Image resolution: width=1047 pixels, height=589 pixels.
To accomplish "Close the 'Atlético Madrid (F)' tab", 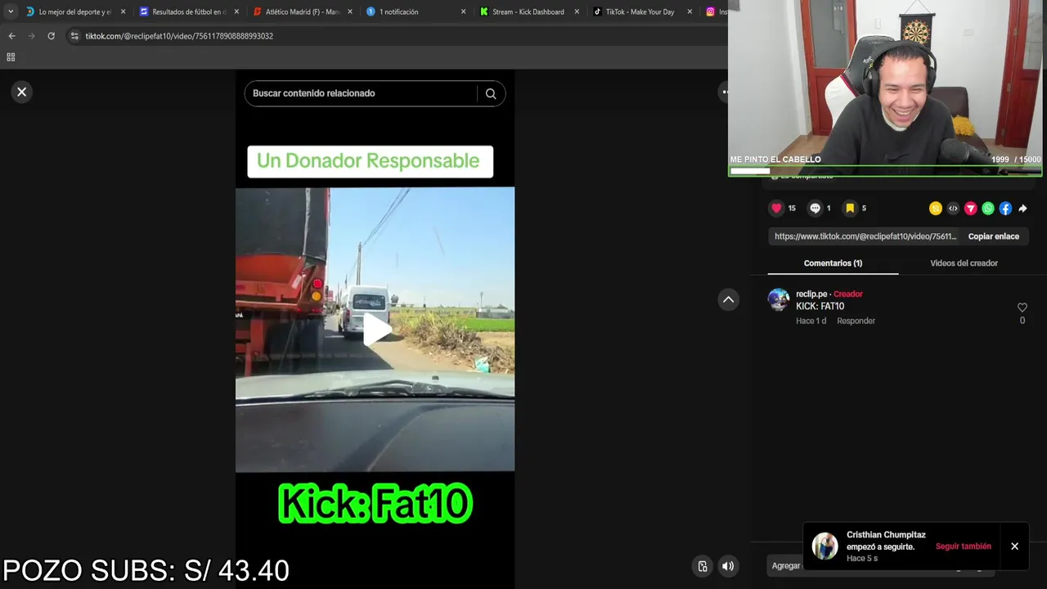I will (350, 12).
